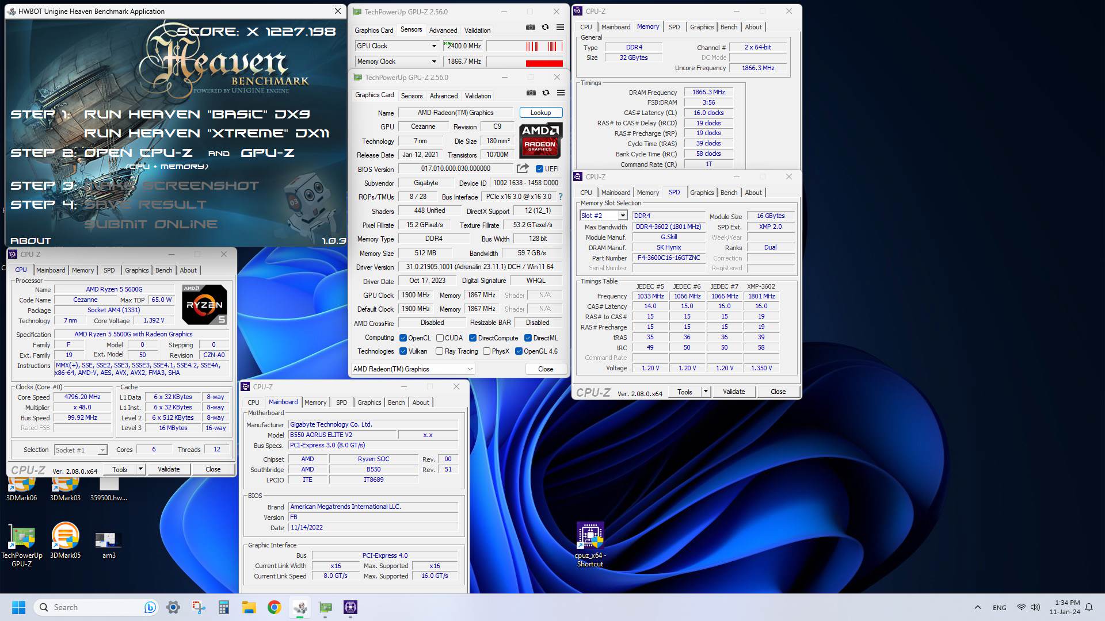1105x621 pixels.
Task: Click ABOUT in Heaven Benchmark app
Action: point(31,241)
